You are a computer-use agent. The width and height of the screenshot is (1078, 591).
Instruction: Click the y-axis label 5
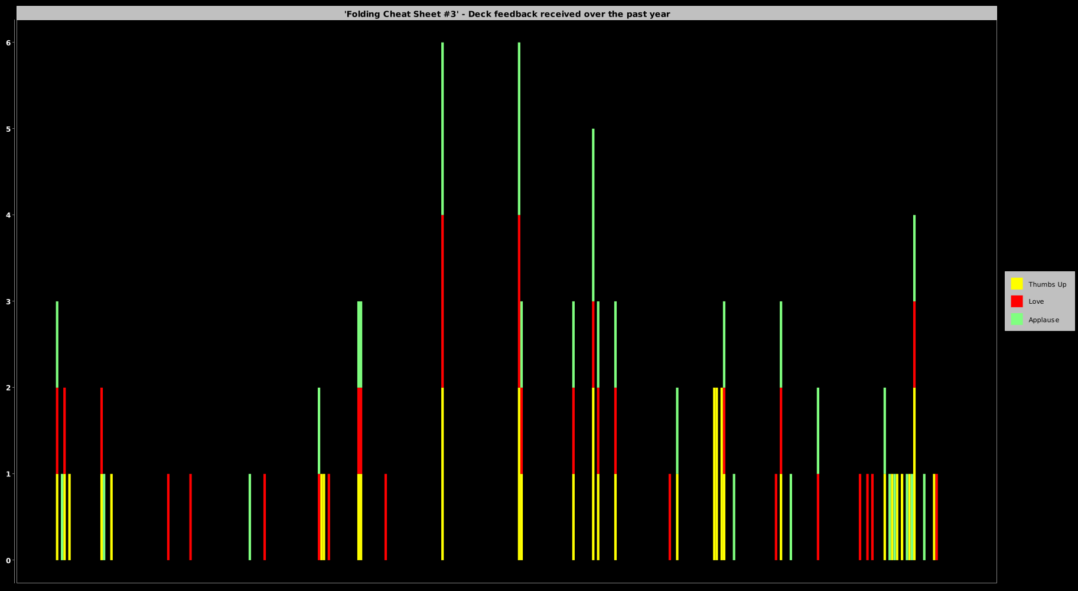coord(9,129)
